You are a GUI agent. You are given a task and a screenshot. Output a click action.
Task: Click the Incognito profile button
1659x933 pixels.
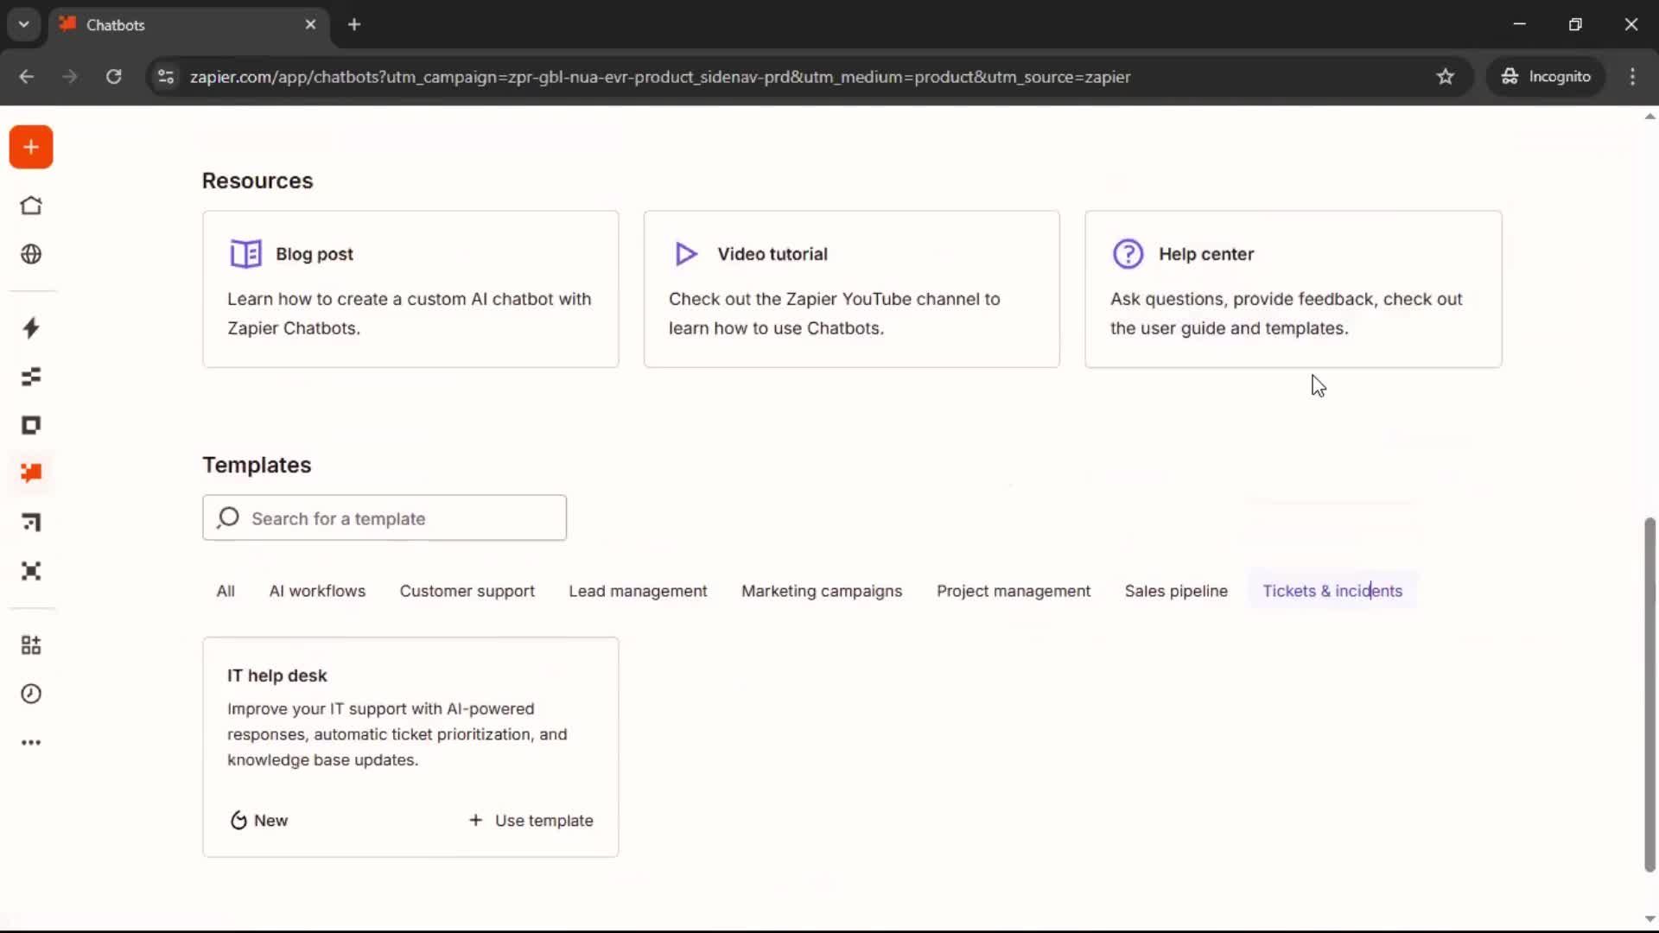(x=1546, y=77)
